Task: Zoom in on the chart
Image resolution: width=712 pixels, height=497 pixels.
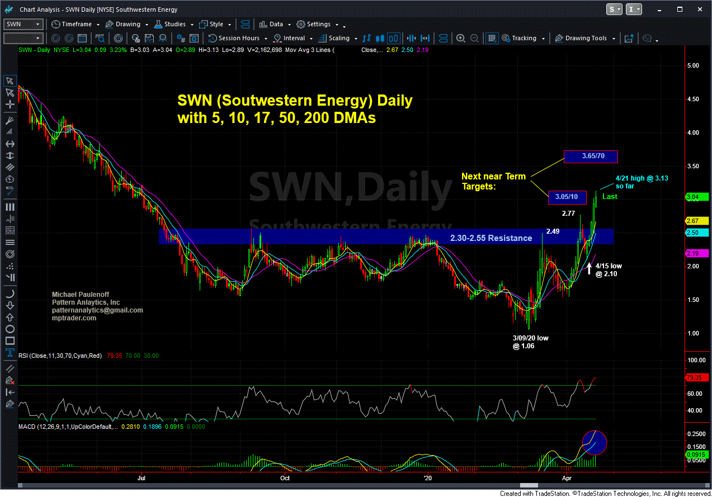Action: click(461, 39)
